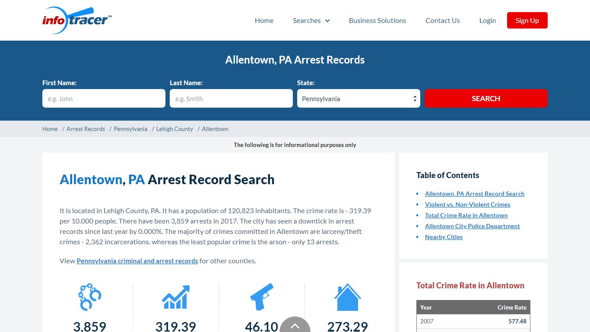Focus the First Name input field

tap(104, 99)
